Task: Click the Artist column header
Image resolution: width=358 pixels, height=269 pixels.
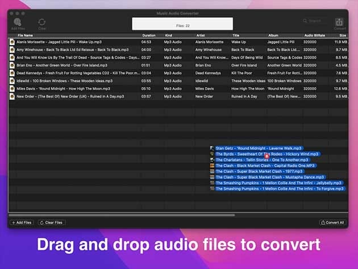Action: (202, 35)
